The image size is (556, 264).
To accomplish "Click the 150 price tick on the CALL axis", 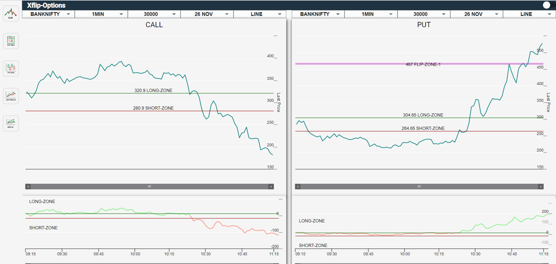I will point(271,167).
